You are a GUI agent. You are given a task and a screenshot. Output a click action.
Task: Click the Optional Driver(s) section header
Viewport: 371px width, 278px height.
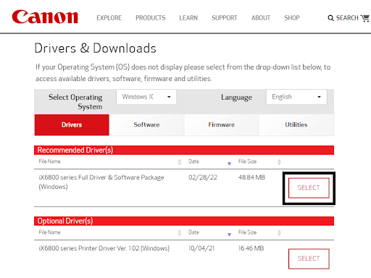coord(184,221)
